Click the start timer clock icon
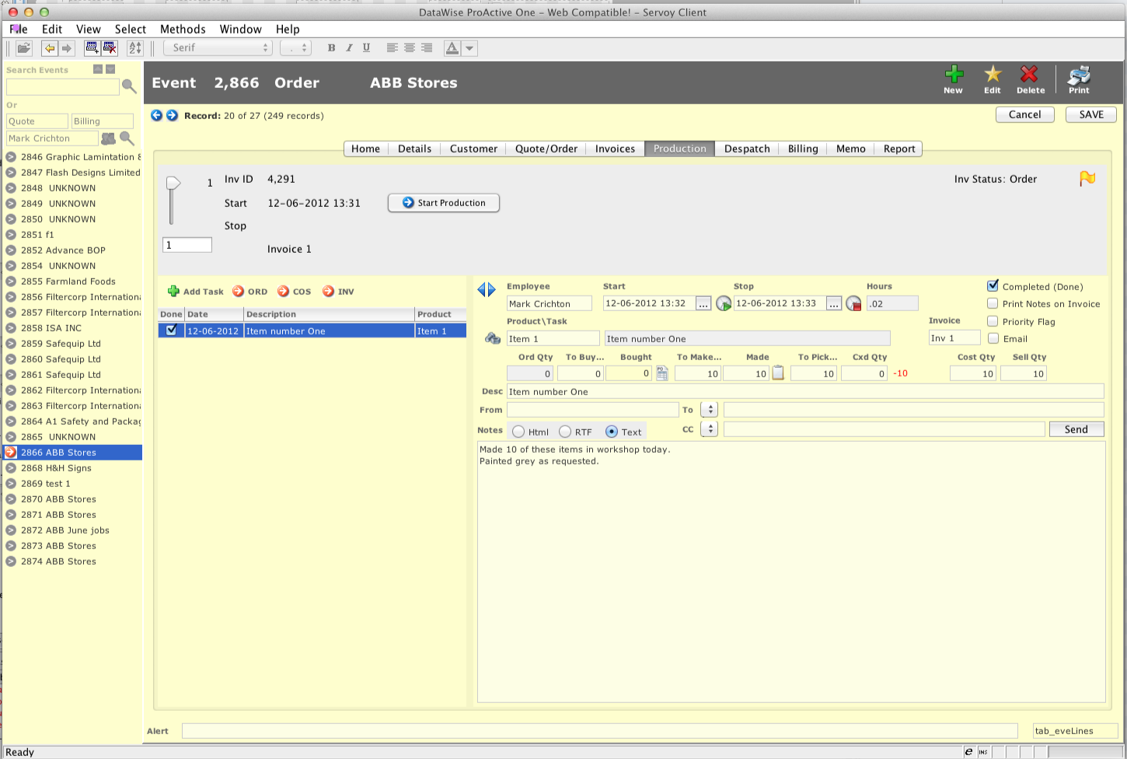The width and height of the screenshot is (1127, 759). pyautogui.click(x=724, y=303)
